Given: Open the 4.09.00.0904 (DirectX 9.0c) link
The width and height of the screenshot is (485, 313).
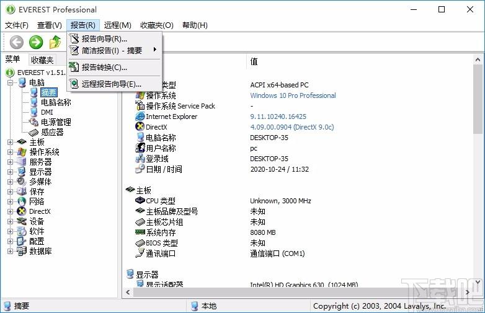Looking at the screenshot, I should point(292,127).
